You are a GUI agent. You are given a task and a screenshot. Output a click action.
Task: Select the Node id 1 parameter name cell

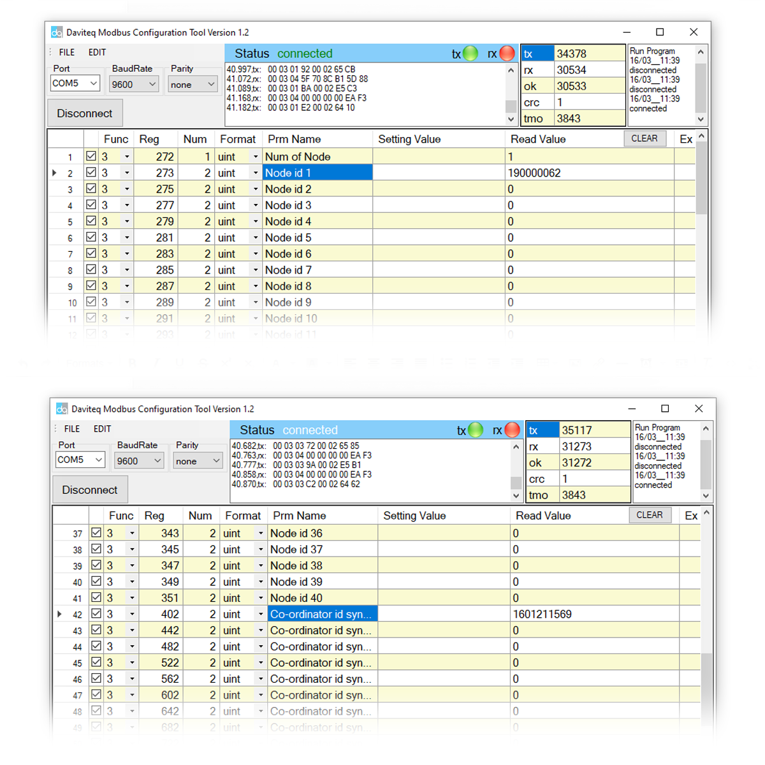tap(317, 173)
